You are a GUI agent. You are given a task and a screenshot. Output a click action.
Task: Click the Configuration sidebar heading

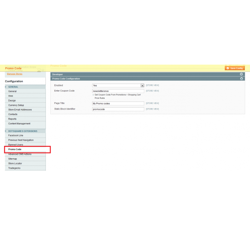pyautogui.click(x=14, y=81)
